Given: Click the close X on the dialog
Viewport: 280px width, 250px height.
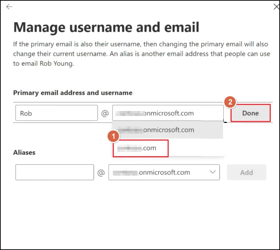Looking at the screenshot, I should (x=276, y=7).
